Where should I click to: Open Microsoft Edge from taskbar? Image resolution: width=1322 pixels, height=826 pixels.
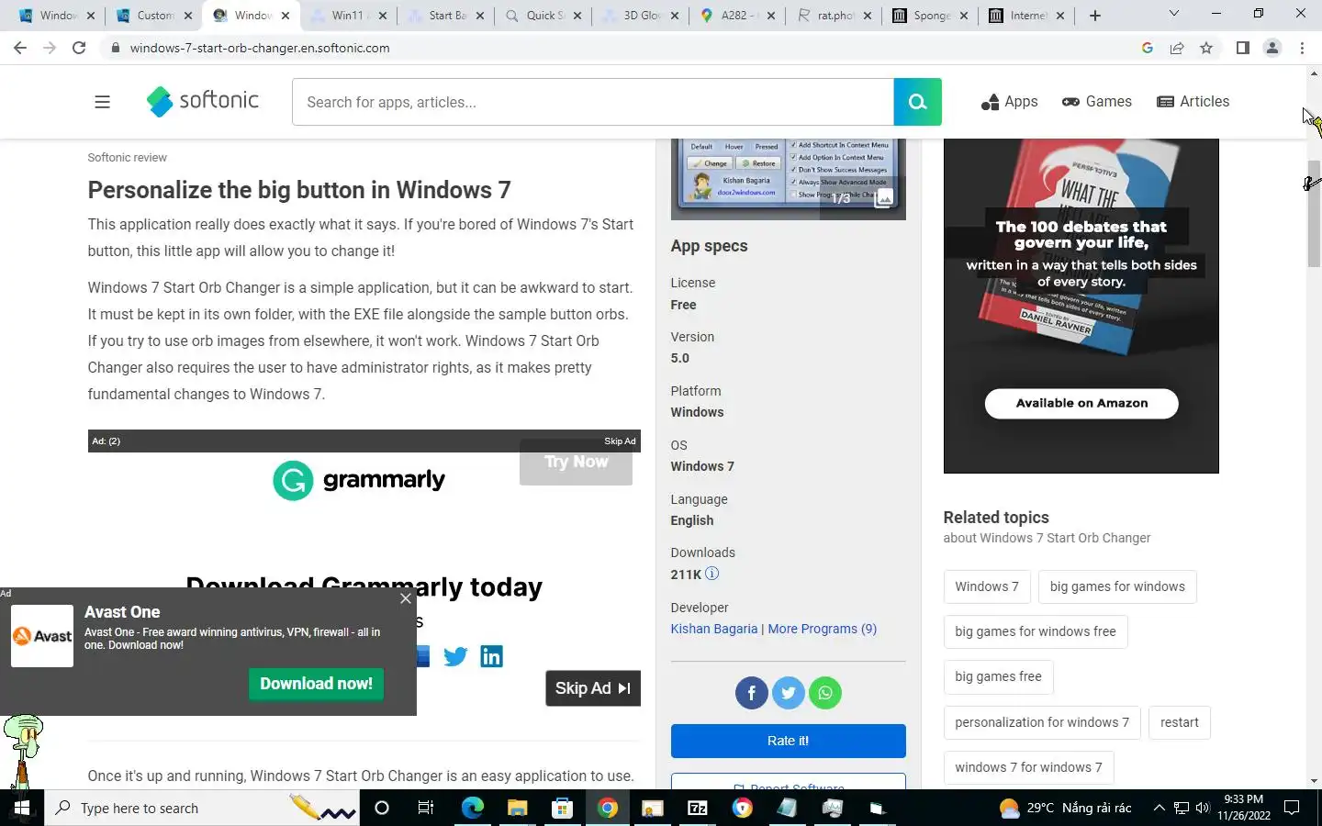click(x=472, y=808)
